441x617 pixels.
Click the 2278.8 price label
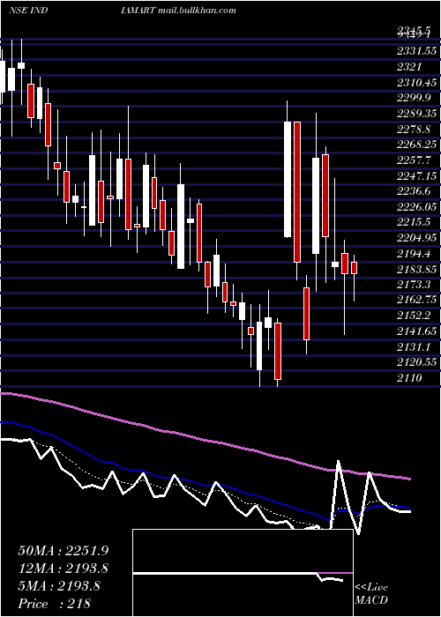[415, 129]
